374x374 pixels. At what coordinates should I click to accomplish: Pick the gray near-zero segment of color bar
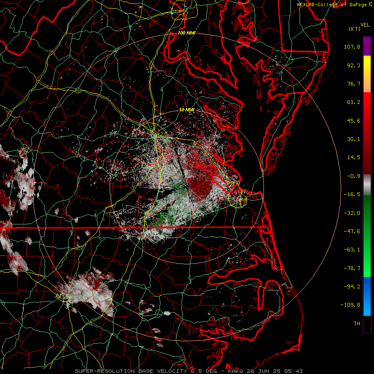click(367, 185)
